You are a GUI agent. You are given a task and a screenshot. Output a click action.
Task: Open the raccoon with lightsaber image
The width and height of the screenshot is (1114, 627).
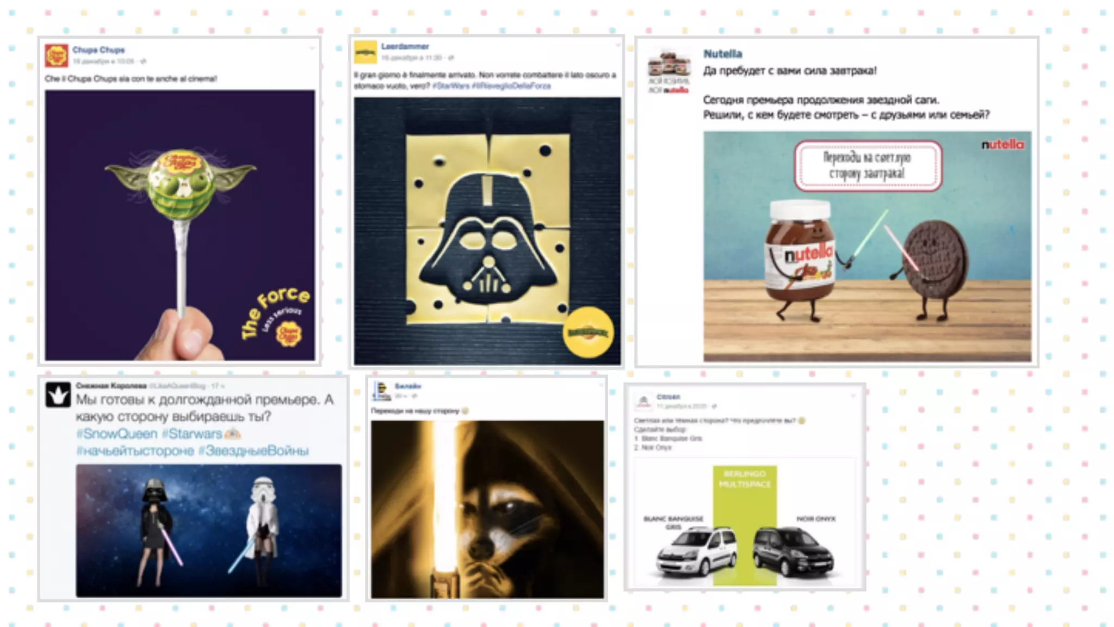click(x=487, y=509)
